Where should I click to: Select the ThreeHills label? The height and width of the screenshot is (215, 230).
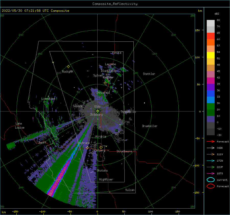click(128, 112)
